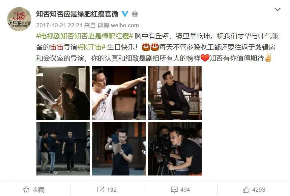This screenshot has height=196, width=290.
Task: Open photo of man reading a script
Action: click(x=63, y=93)
